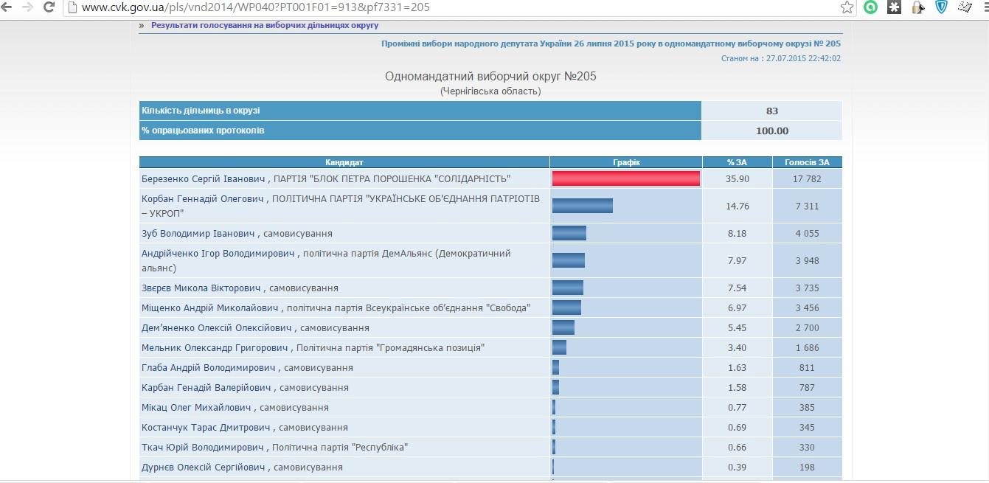
Task: Click the '83' precinct count cell
Action: (771, 111)
